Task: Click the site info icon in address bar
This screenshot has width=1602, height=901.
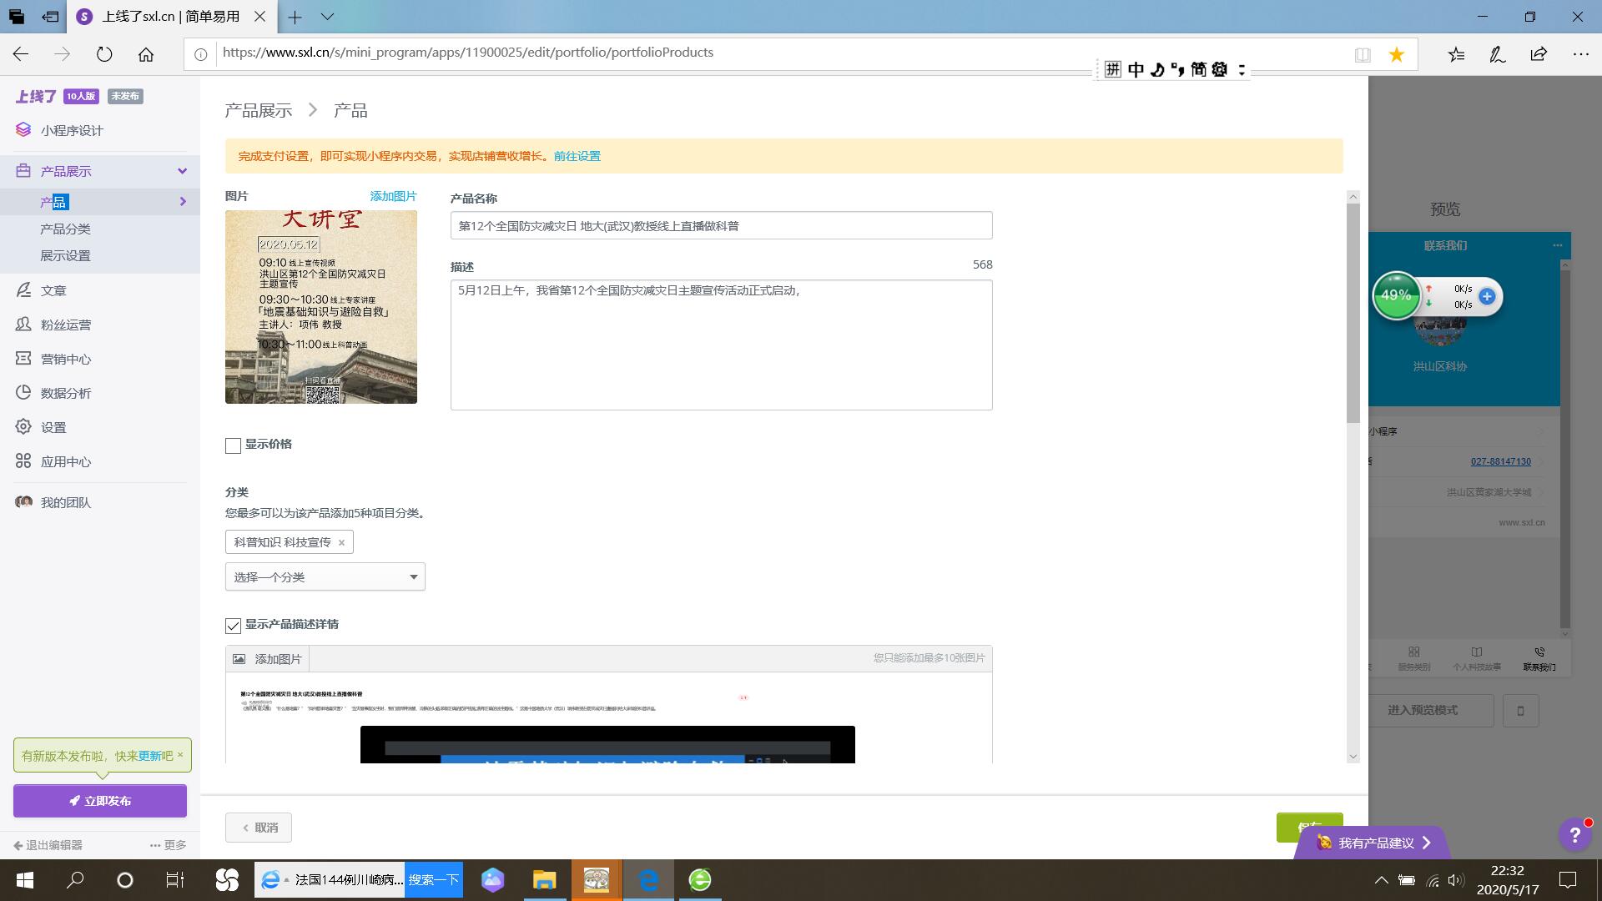Action: [200, 54]
